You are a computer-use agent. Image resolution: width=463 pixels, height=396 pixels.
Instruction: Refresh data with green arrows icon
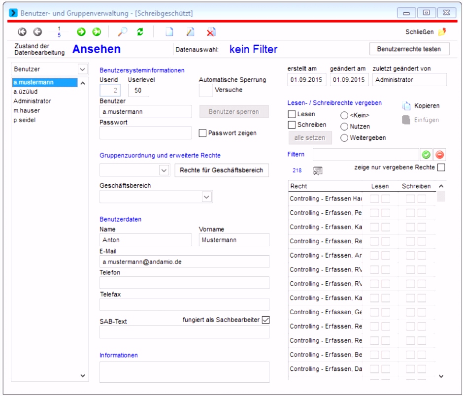point(140,32)
